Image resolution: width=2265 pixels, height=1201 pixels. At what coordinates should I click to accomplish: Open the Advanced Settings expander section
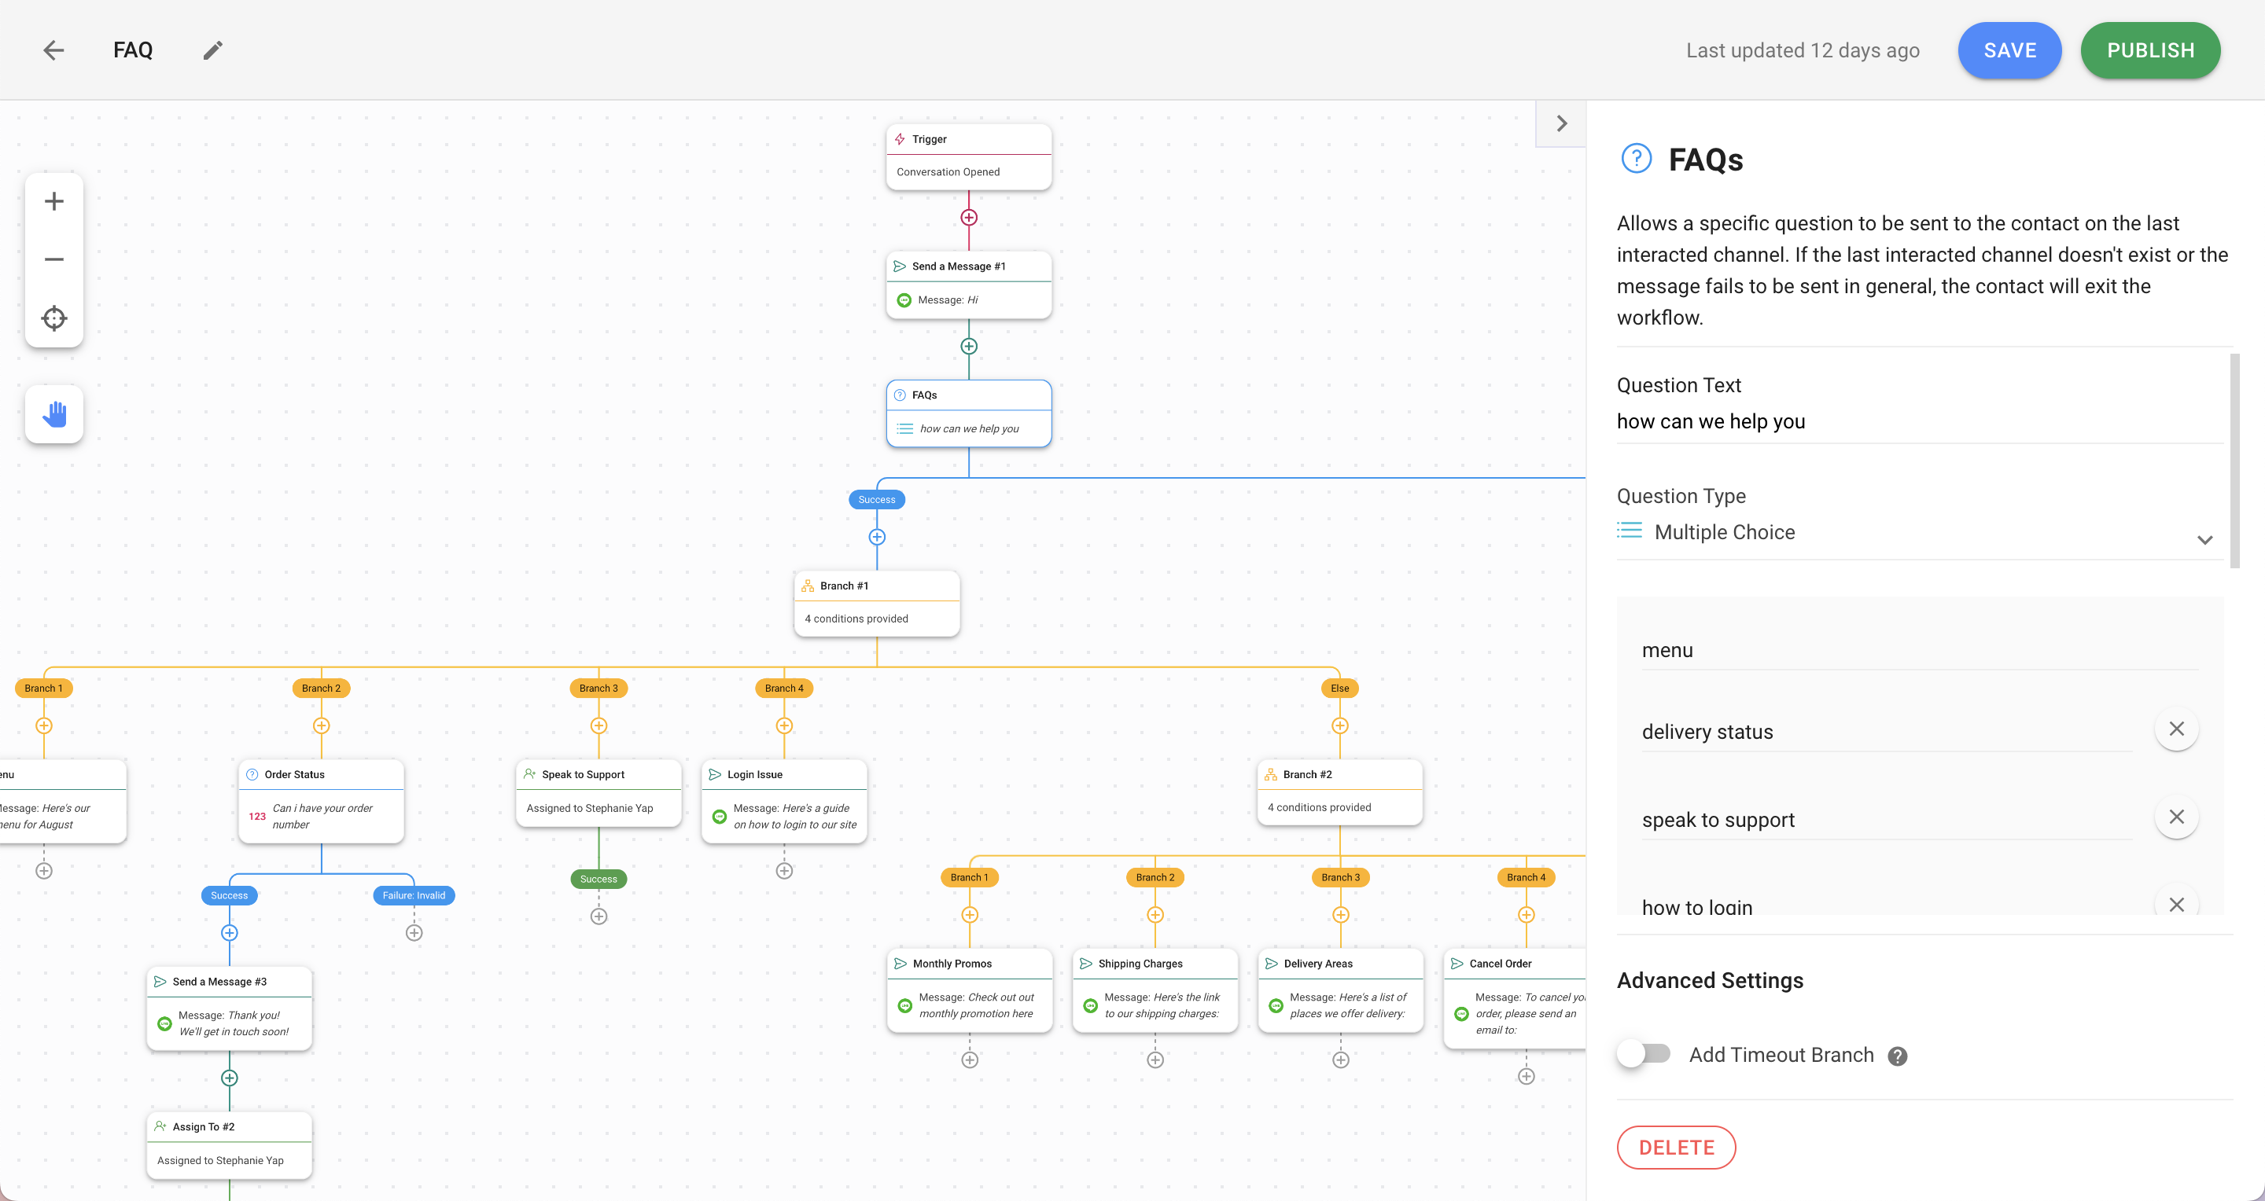point(1709,979)
